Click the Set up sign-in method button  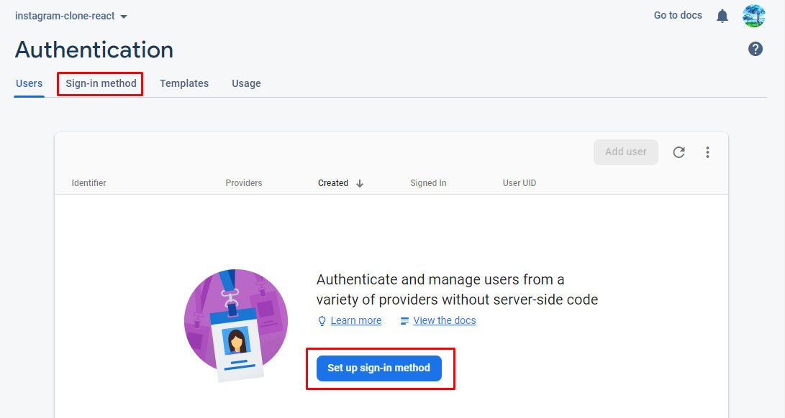[378, 368]
